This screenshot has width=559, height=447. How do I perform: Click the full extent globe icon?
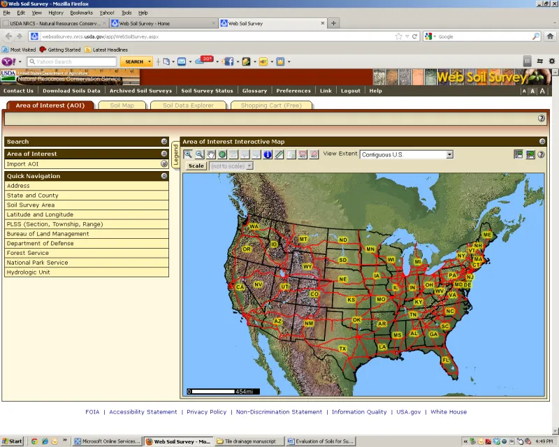[222, 154]
